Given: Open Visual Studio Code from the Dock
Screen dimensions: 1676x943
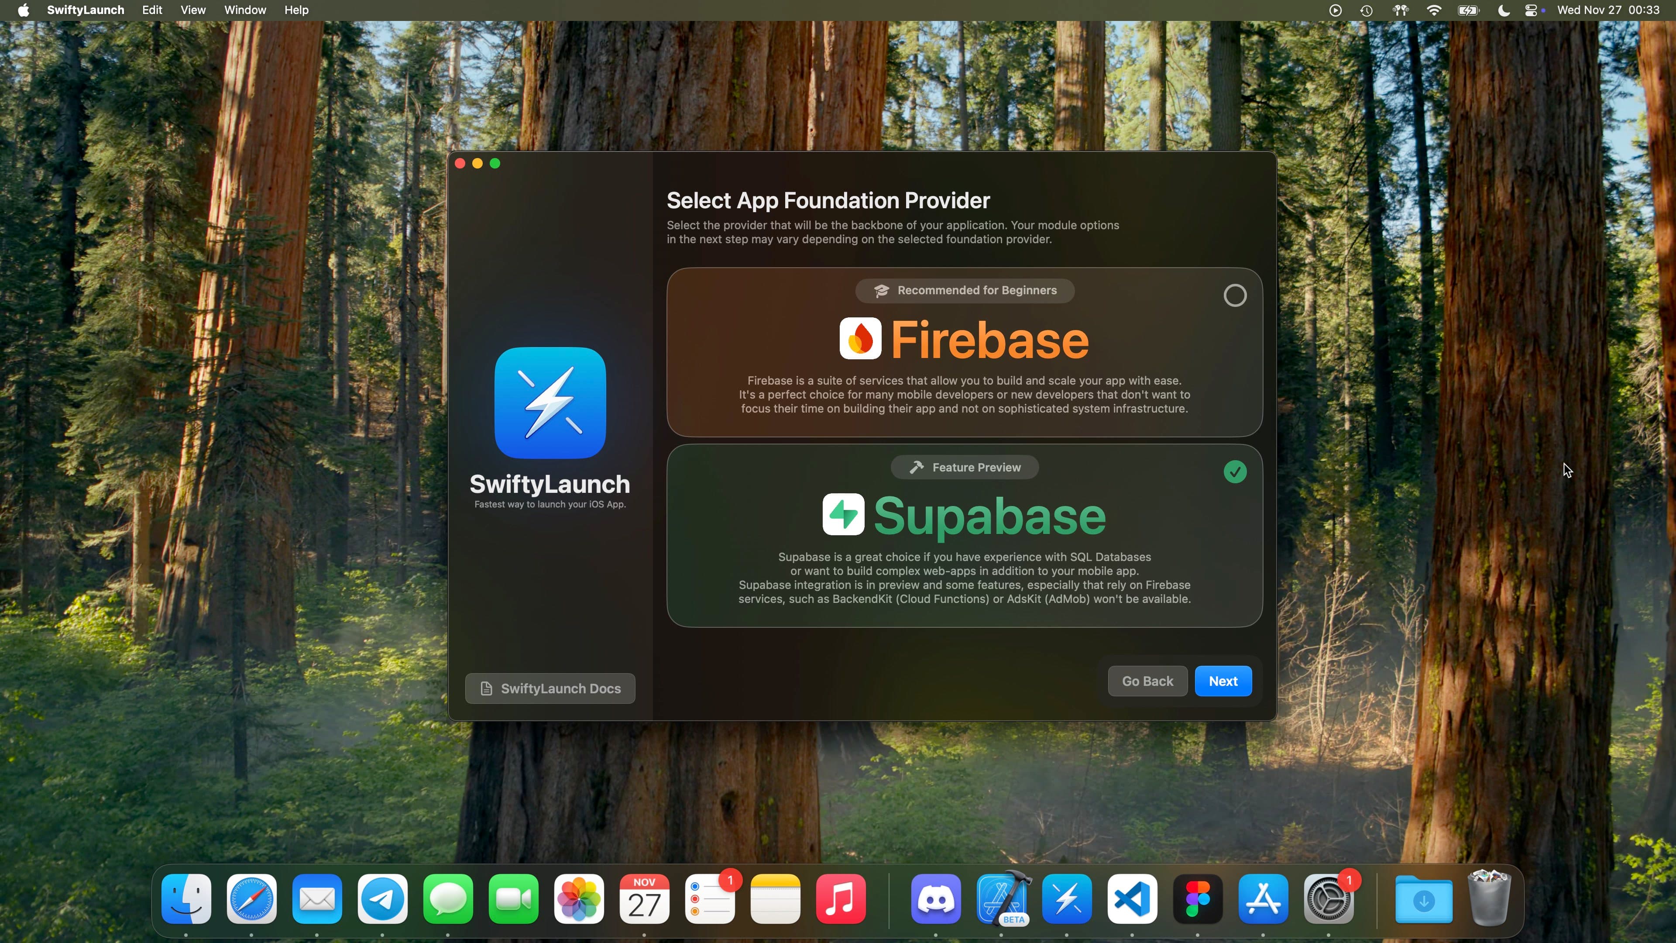Looking at the screenshot, I should coord(1132,899).
